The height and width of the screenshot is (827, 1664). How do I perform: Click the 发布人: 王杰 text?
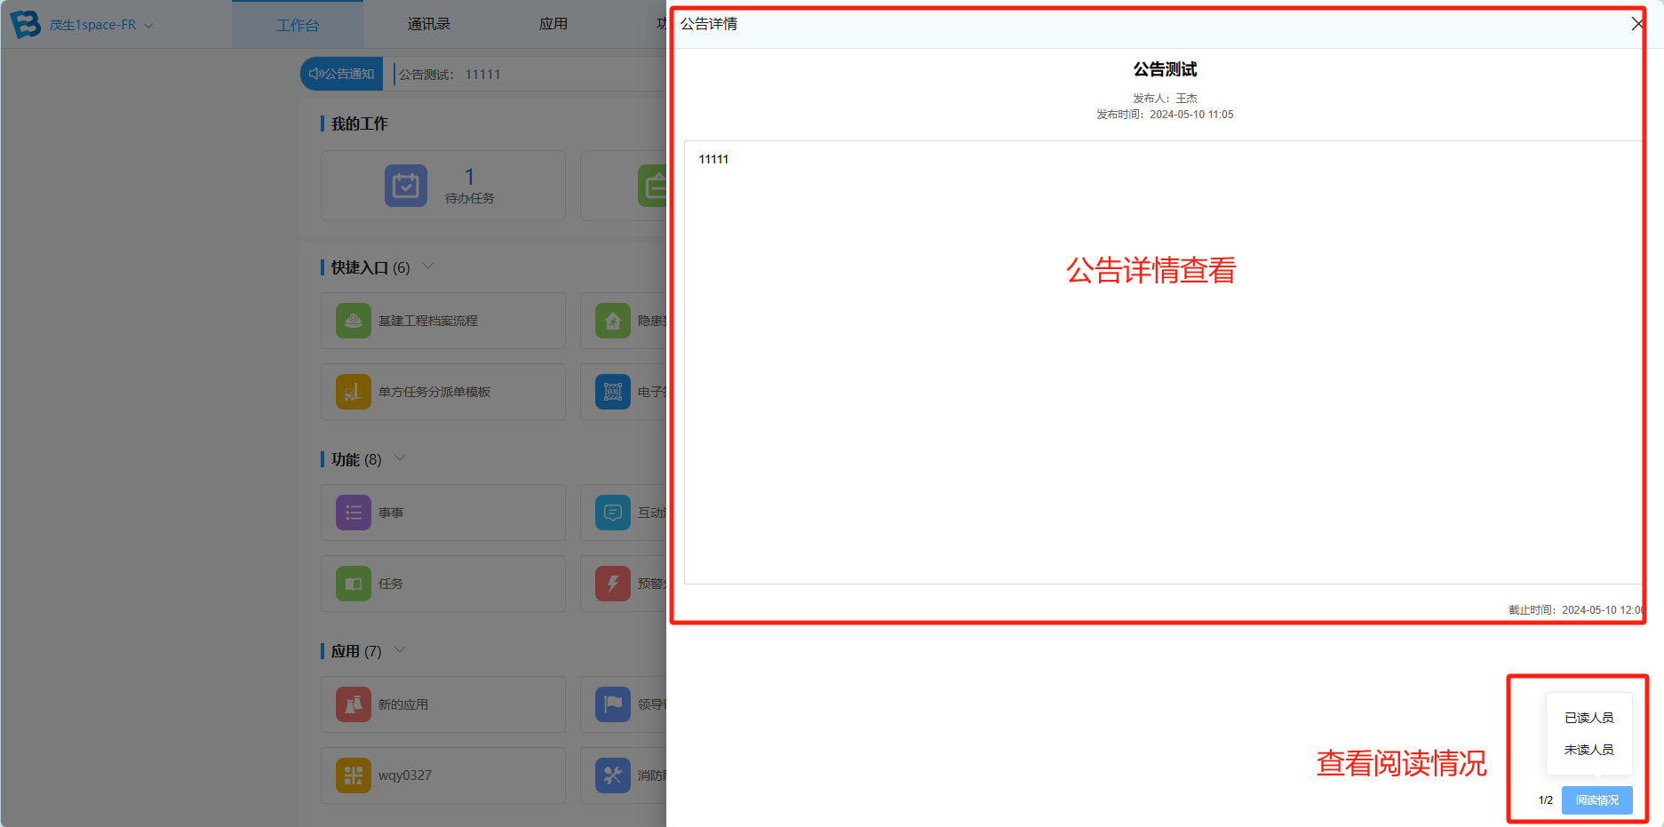click(1165, 99)
